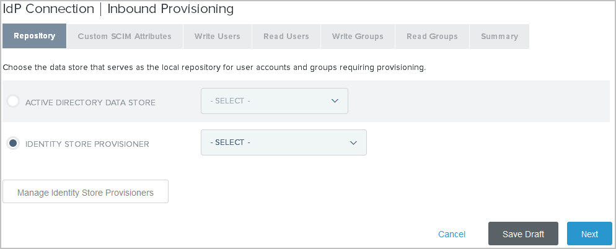Image resolution: width=616 pixels, height=249 pixels.
Task: Open the Active Directory Data Store select box
Action: point(274,101)
